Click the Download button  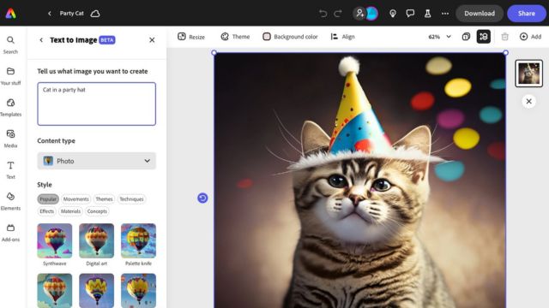[480, 14]
